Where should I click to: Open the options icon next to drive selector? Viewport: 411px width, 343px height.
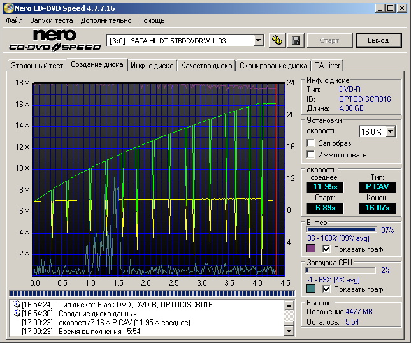(277, 40)
